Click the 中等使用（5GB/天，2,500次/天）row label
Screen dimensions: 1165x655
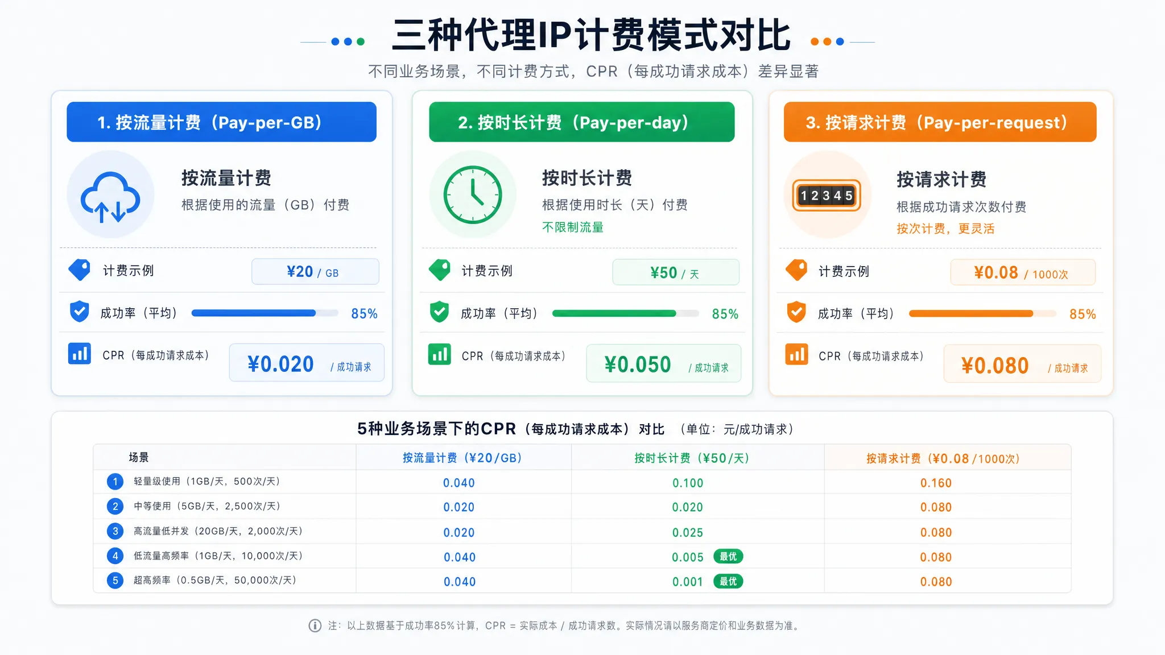point(207,506)
